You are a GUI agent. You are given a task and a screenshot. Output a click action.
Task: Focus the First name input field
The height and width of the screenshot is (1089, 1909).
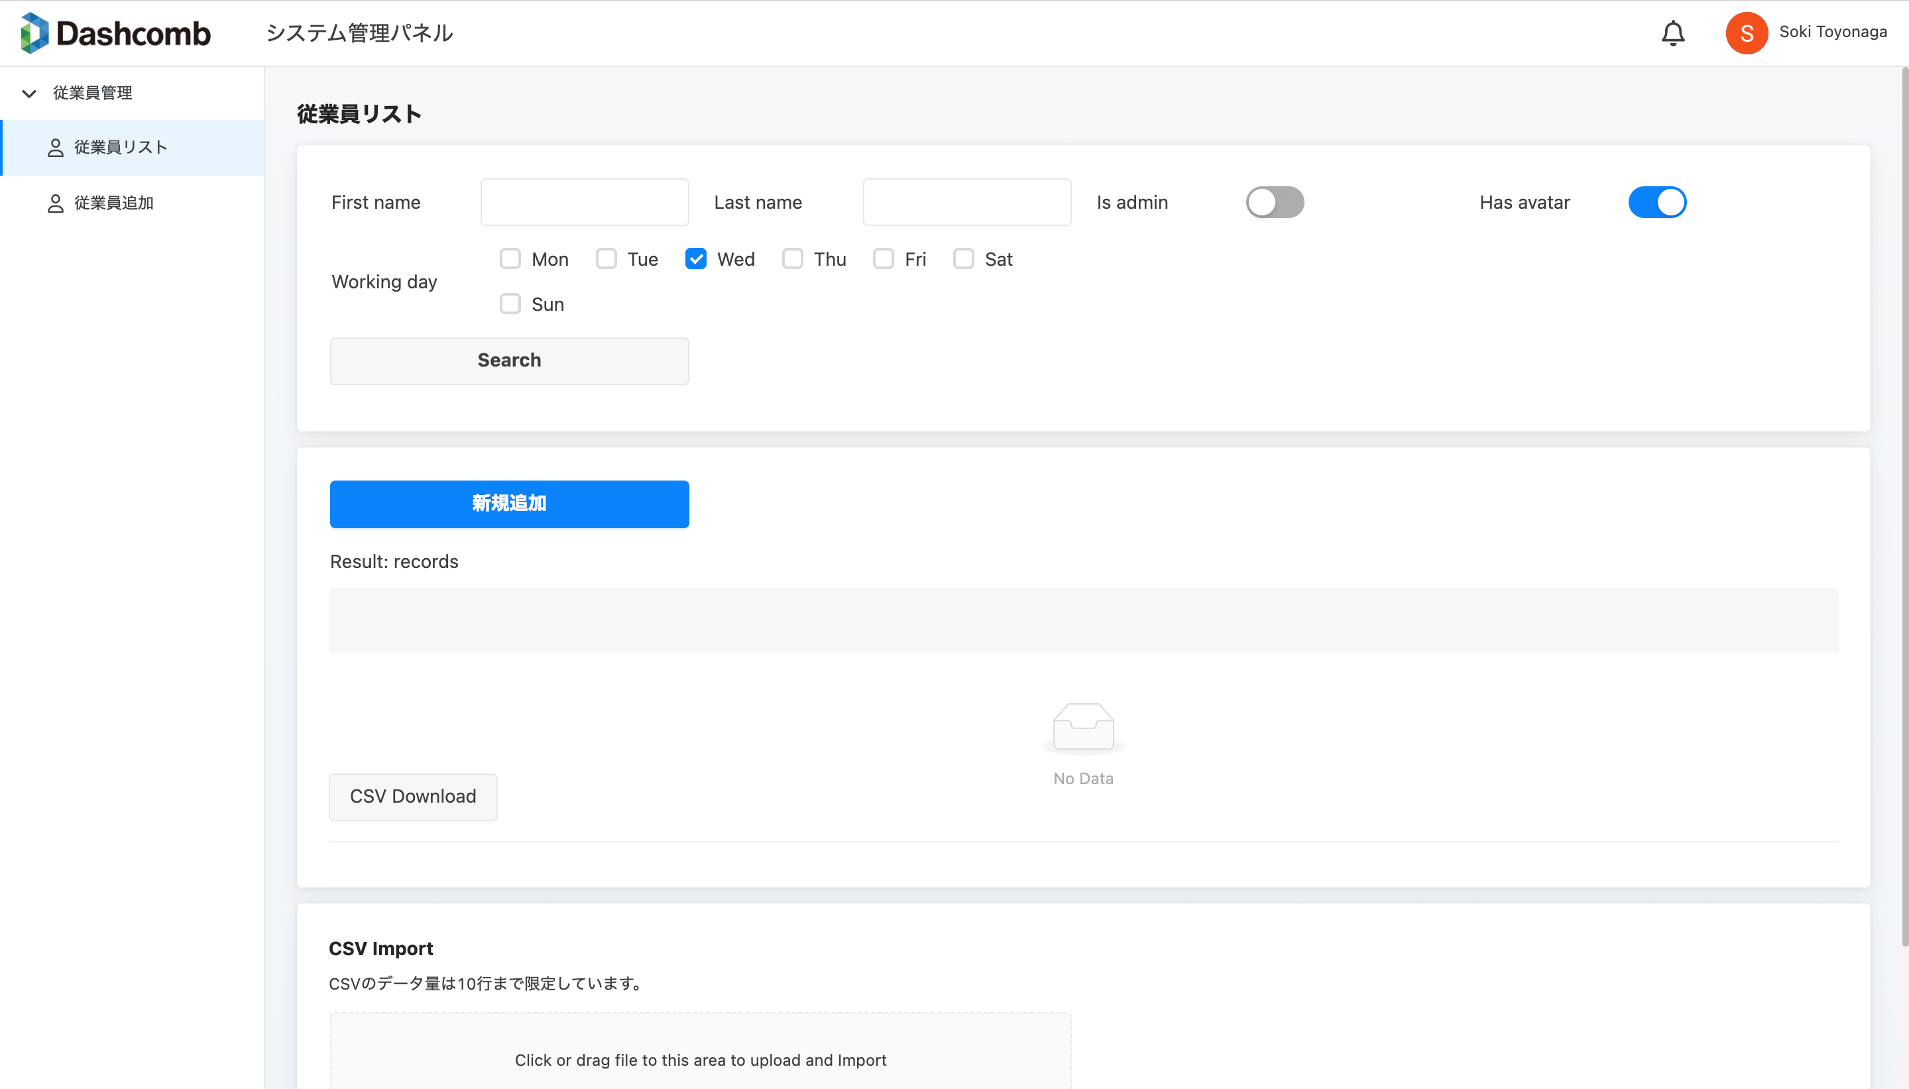pos(584,202)
